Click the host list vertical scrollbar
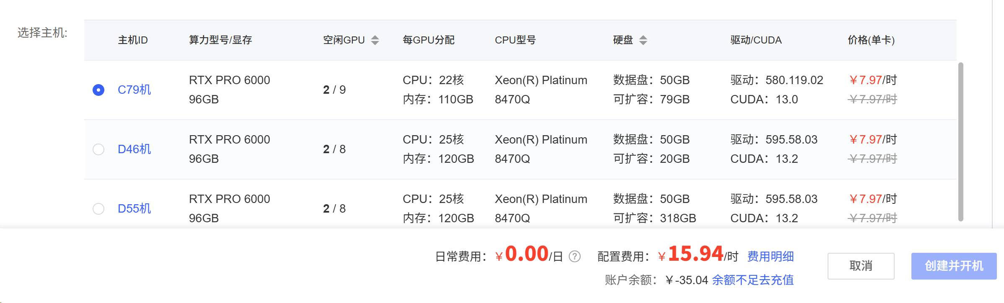This screenshot has width=1004, height=303. [961, 141]
